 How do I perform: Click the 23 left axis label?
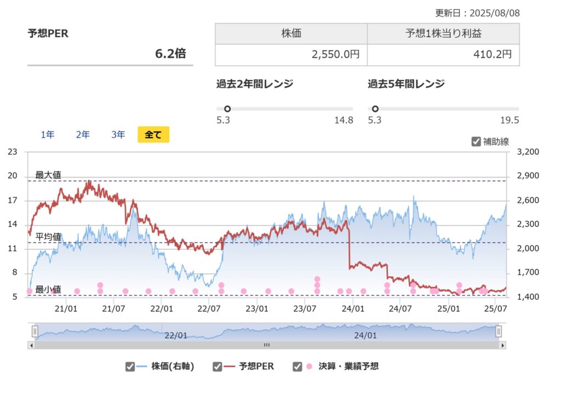click(13, 152)
